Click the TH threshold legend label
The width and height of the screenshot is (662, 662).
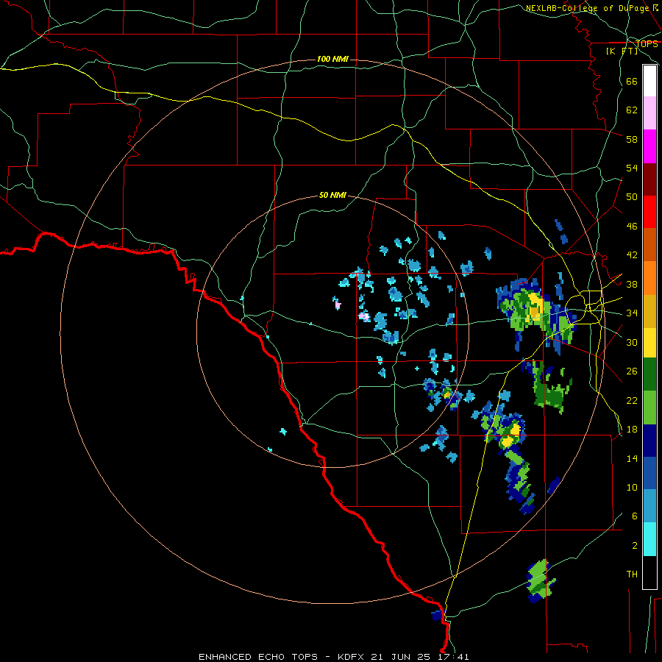click(x=632, y=574)
